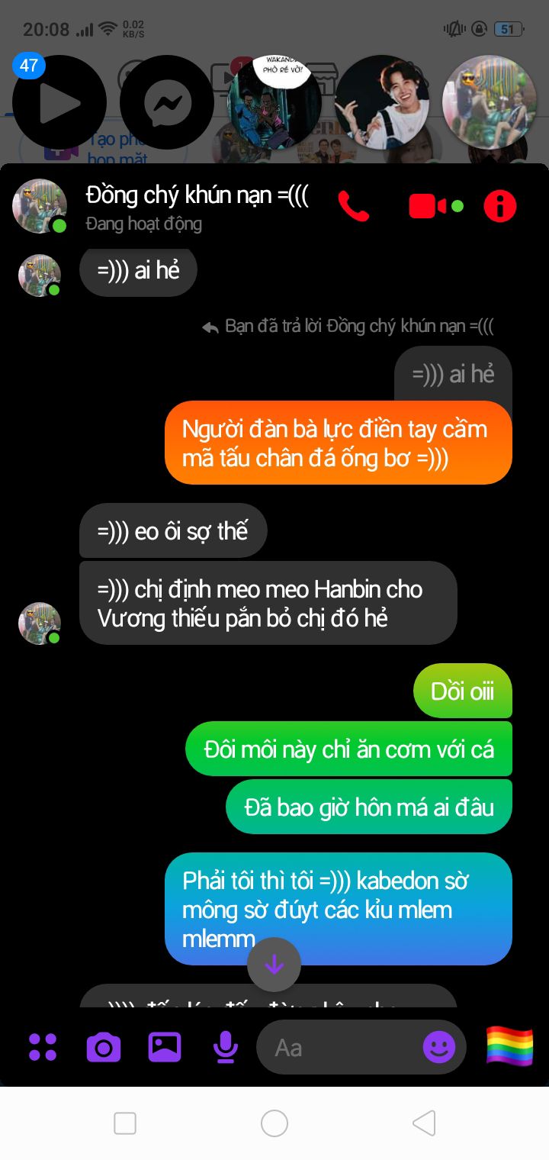The width and height of the screenshot is (549, 1160).
Task: Open the contact's profile picture in header
Action: [40, 206]
